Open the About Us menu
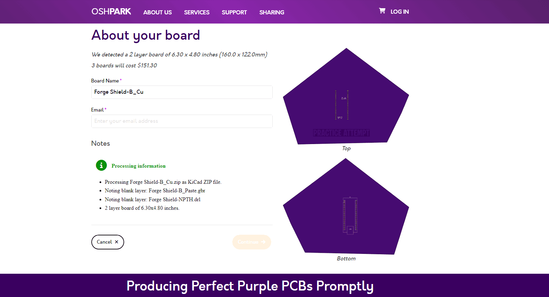549x297 pixels. (157, 12)
